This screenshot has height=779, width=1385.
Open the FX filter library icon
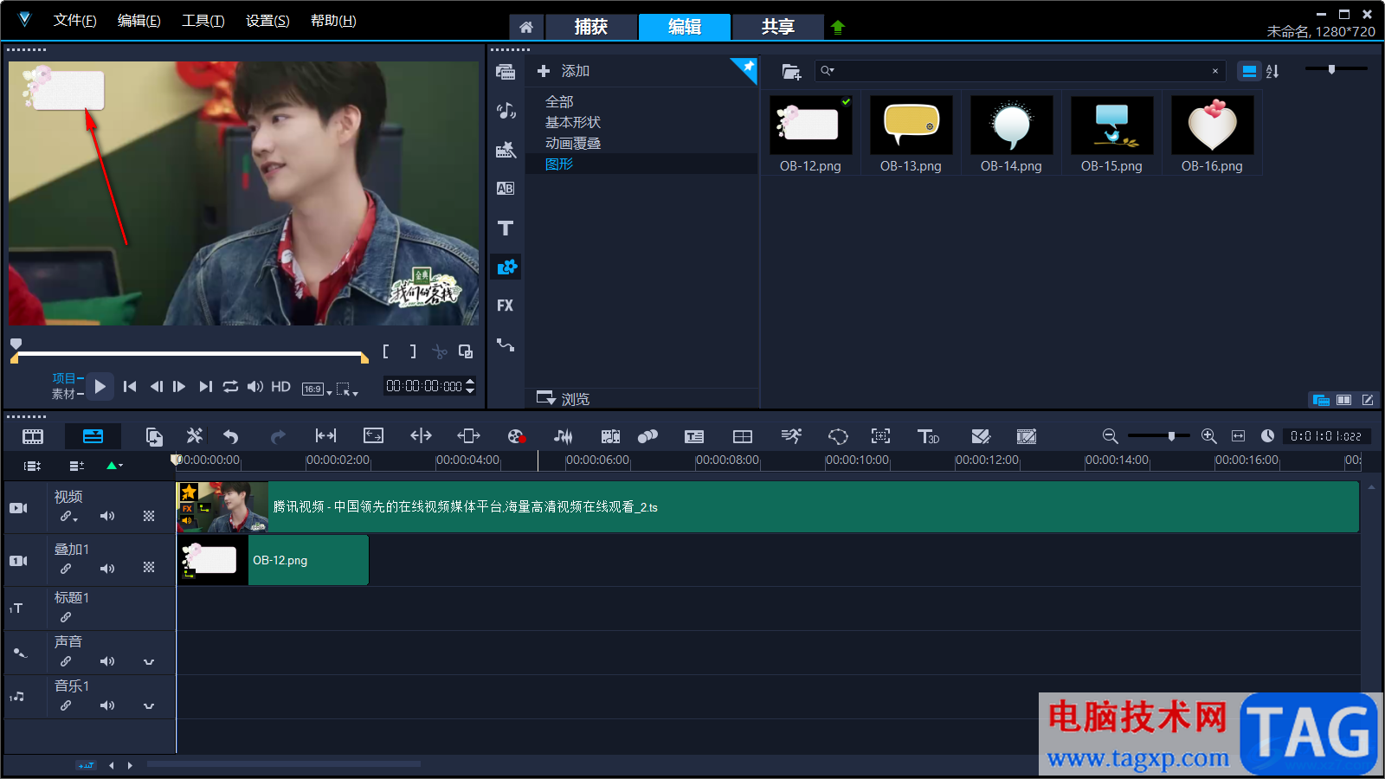click(506, 306)
